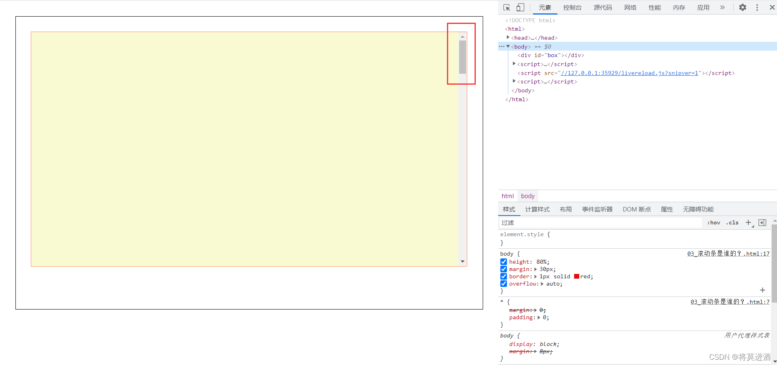Uncheck the height: 80% property
Screen dimensions: 777x365
pyautogui.click(x=504, y=262)
